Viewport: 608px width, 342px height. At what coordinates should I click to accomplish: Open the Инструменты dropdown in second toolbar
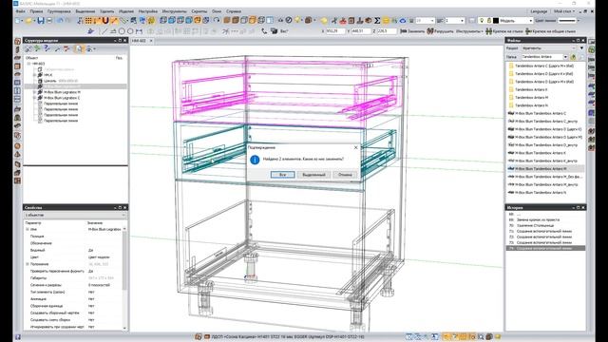click(x=469, y=31)
